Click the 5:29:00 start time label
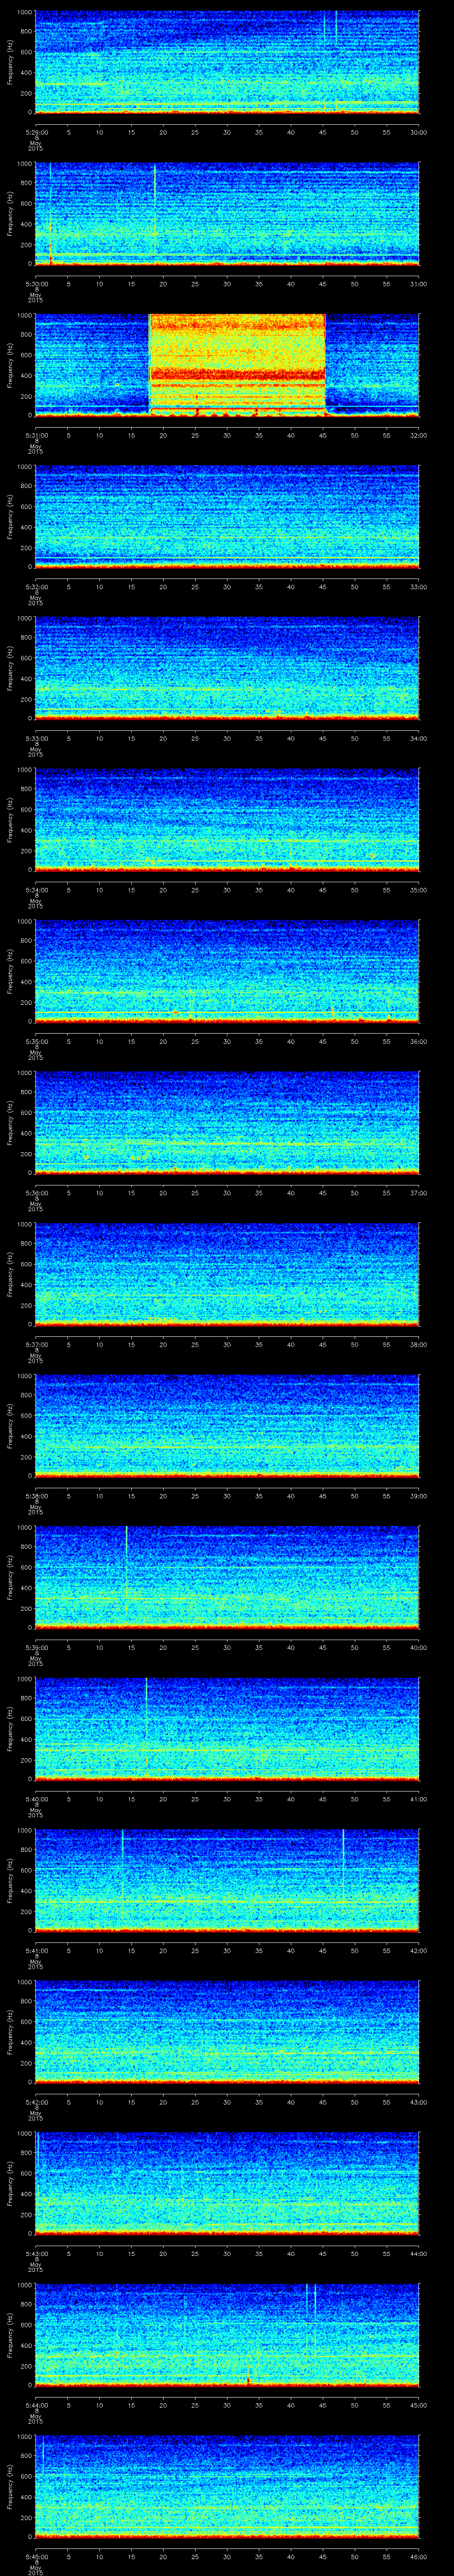This screenshot has height=2576, width=454. [36, 132]
